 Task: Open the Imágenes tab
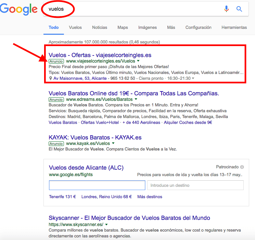click(147, 28)
